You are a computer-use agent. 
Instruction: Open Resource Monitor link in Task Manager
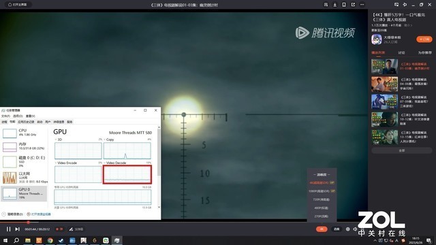pos(39,214)
